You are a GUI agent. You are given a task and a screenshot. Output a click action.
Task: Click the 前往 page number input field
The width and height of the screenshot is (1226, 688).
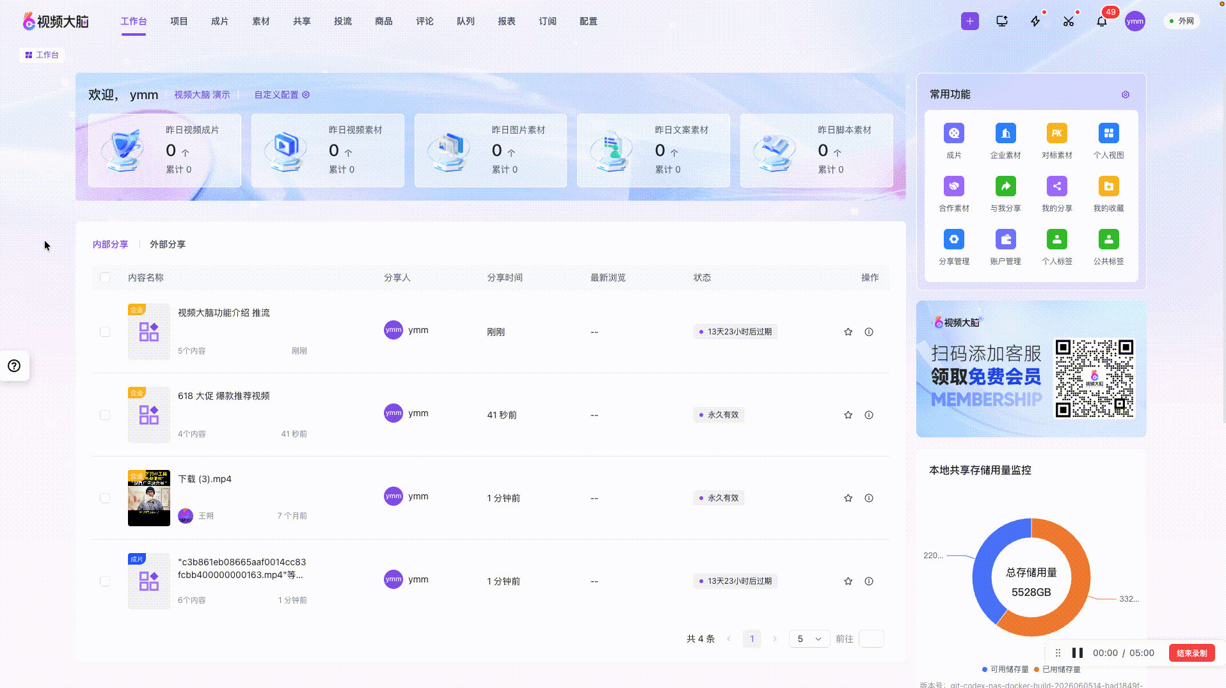tap(871, 639)
